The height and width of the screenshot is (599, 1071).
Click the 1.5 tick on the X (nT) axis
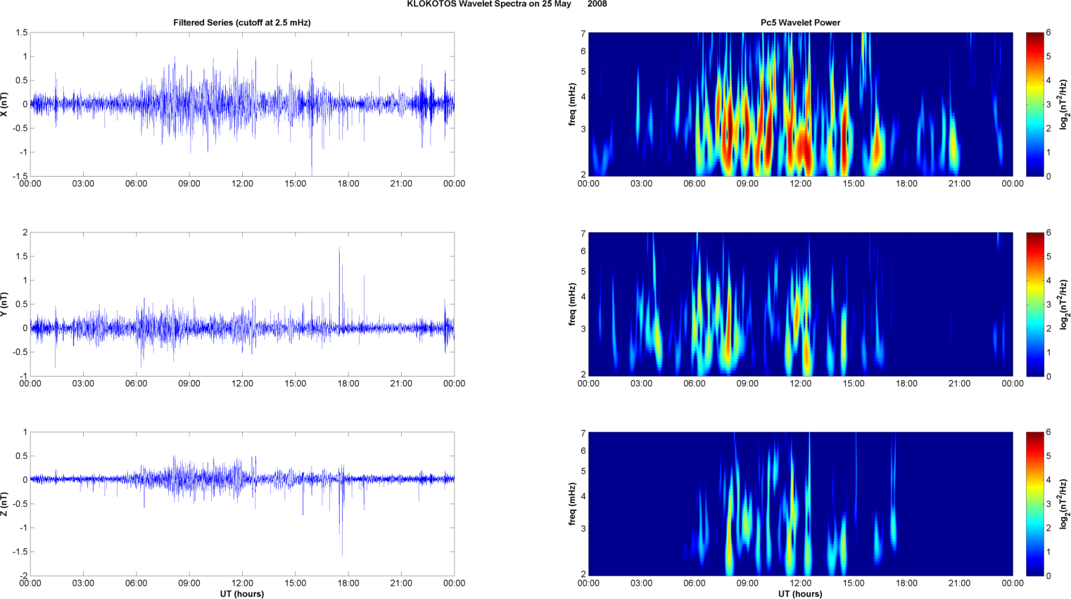click(x=21, y=32)
